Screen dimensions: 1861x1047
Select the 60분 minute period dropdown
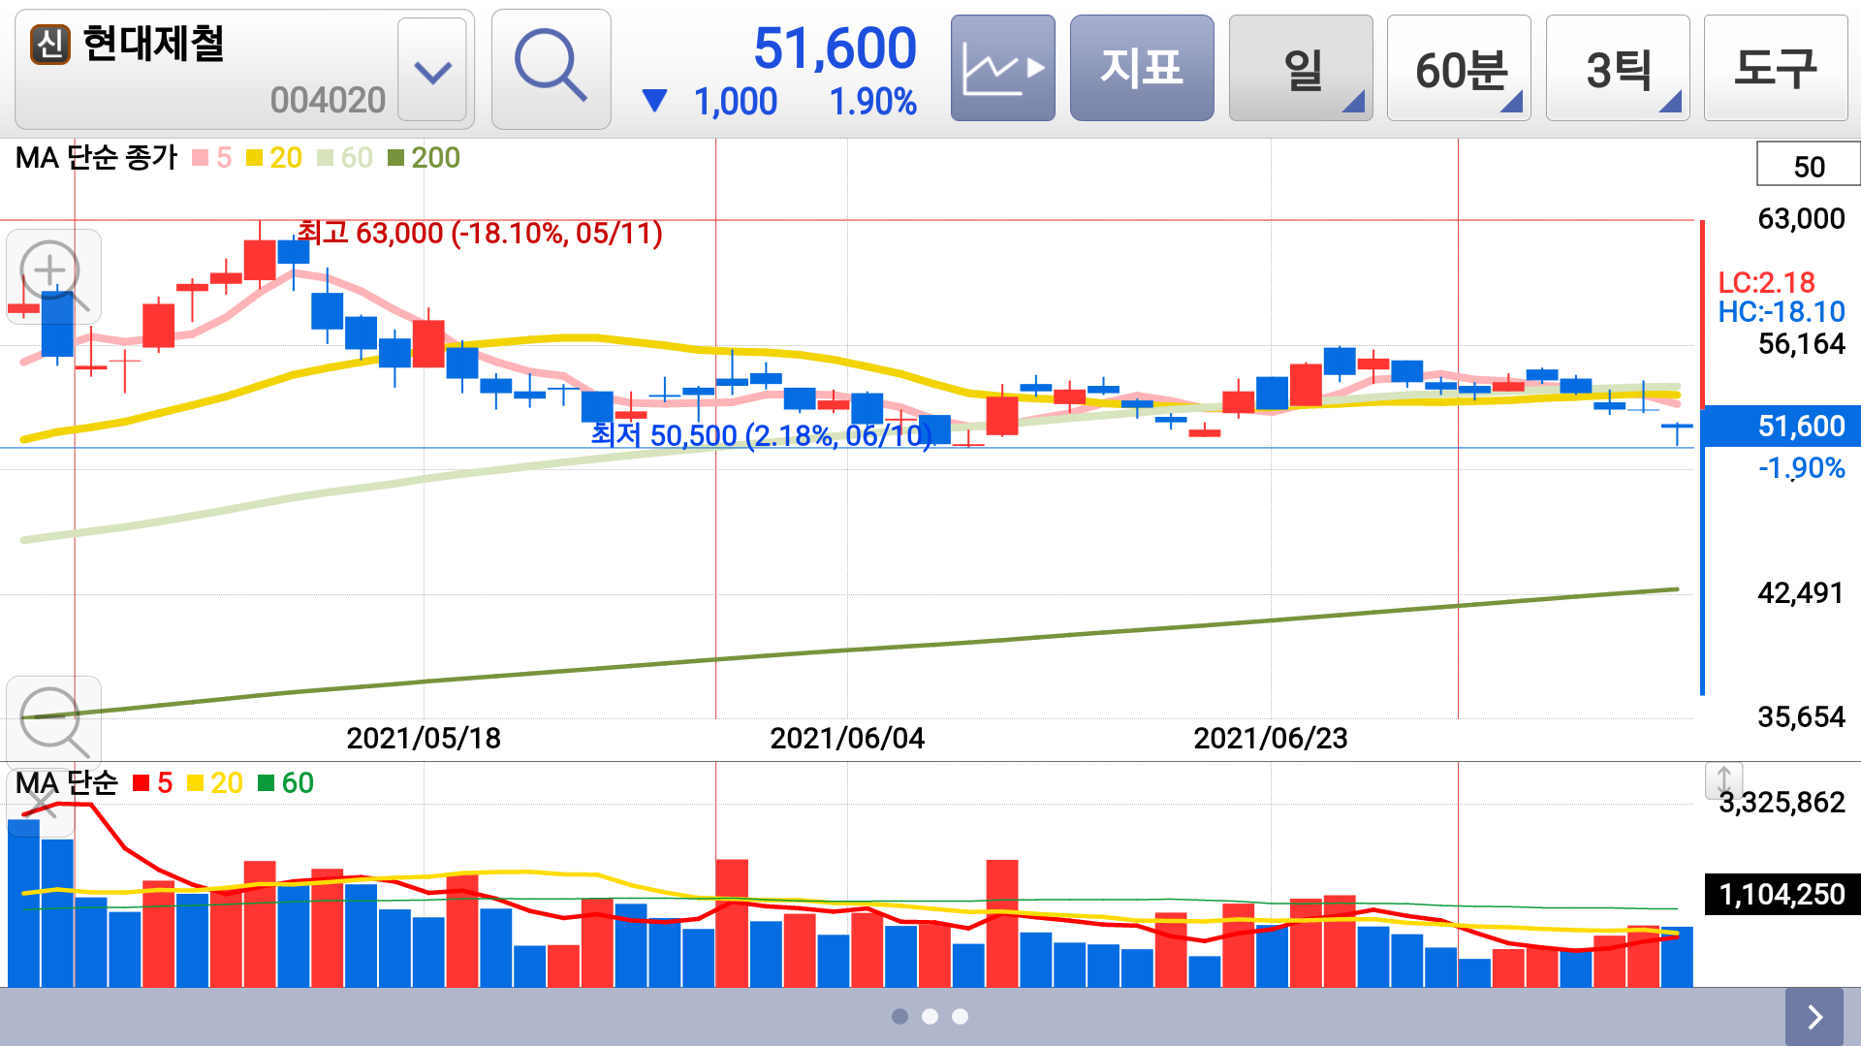point(1459,69)
